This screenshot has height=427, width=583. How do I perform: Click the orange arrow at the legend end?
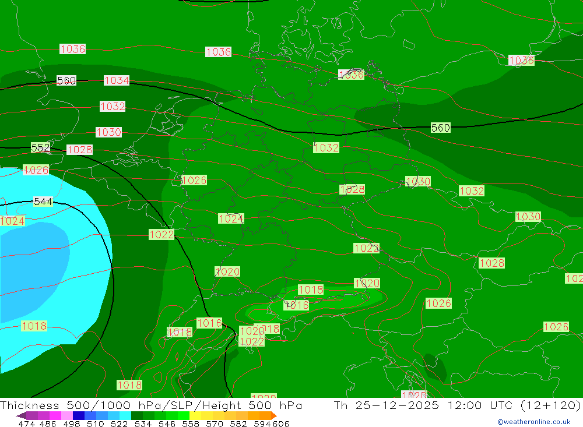[x=274, y=415]
